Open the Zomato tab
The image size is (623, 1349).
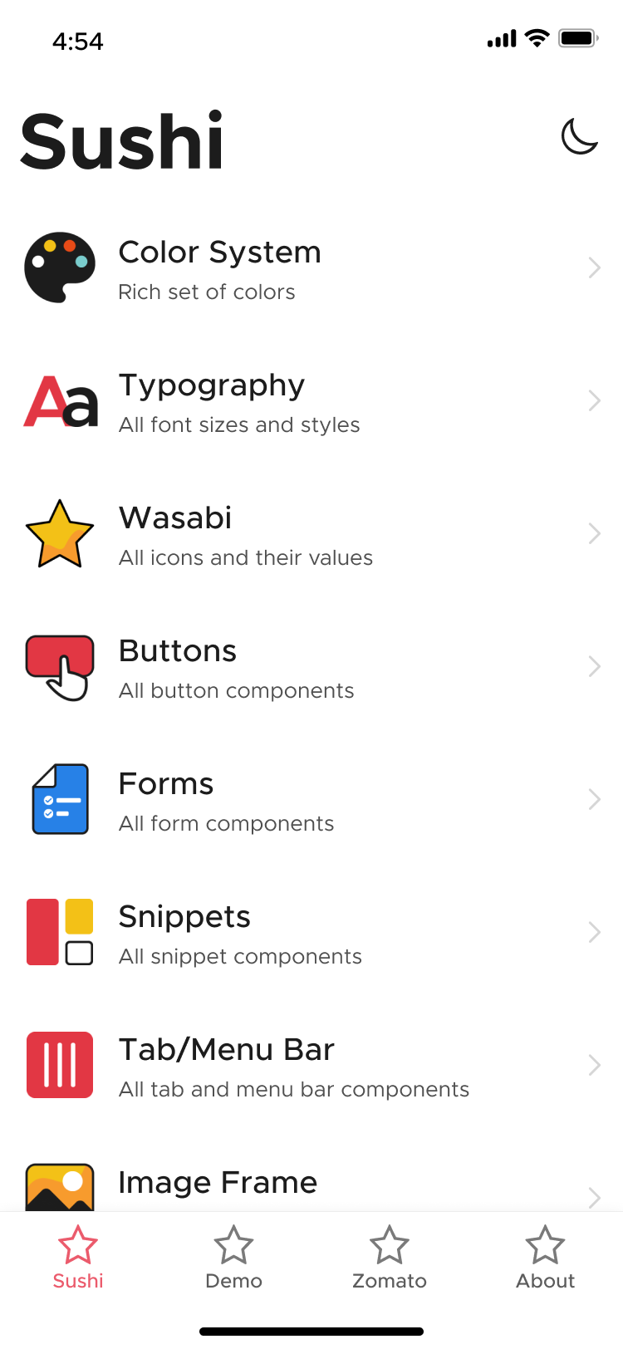tap(390, 1258)
